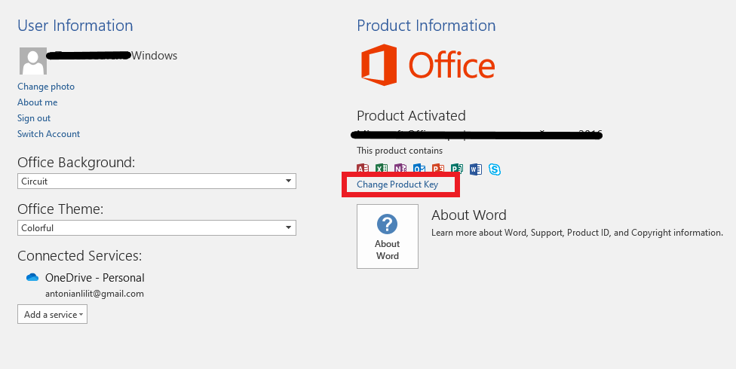Click the Skype for Business icon

[494, 169]
